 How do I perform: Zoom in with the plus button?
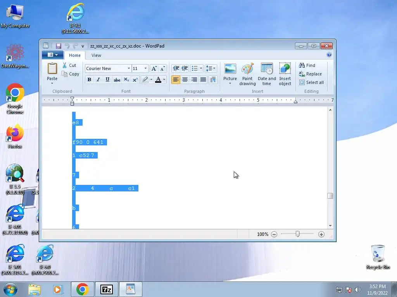[321, 234]
